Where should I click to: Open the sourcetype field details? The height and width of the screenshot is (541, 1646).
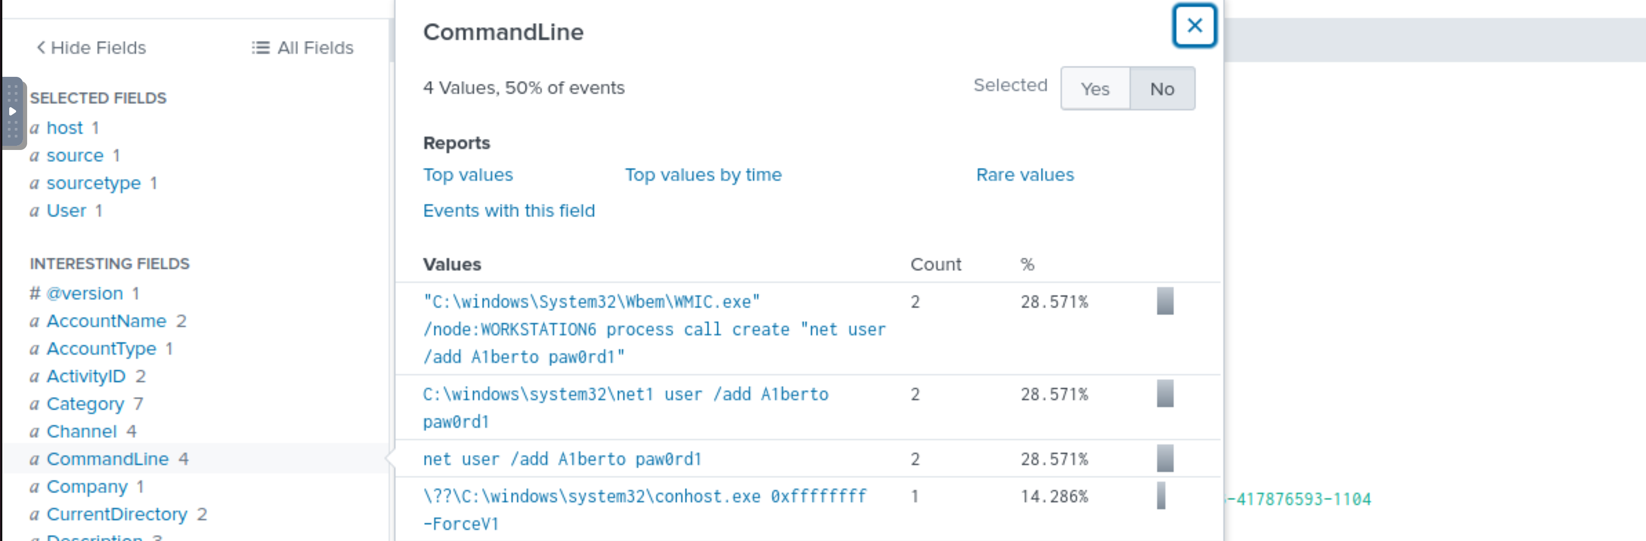pos(93,184)
